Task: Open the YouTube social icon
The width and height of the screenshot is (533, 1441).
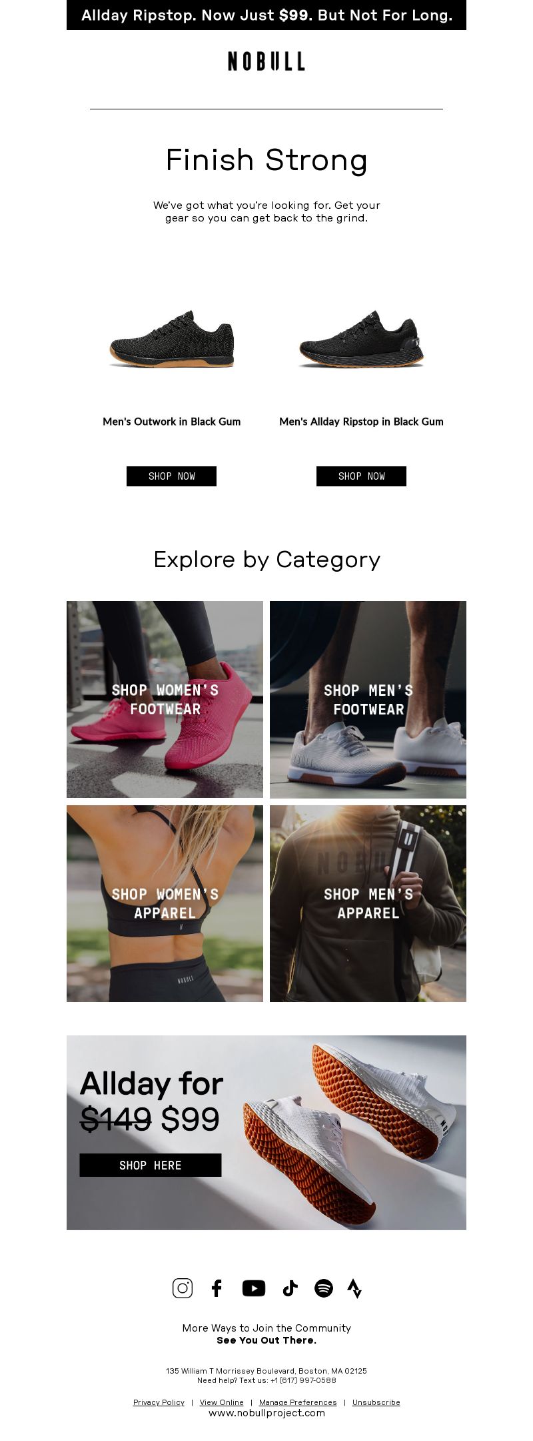Action: pyautogui.click(x=254, y=1288)
